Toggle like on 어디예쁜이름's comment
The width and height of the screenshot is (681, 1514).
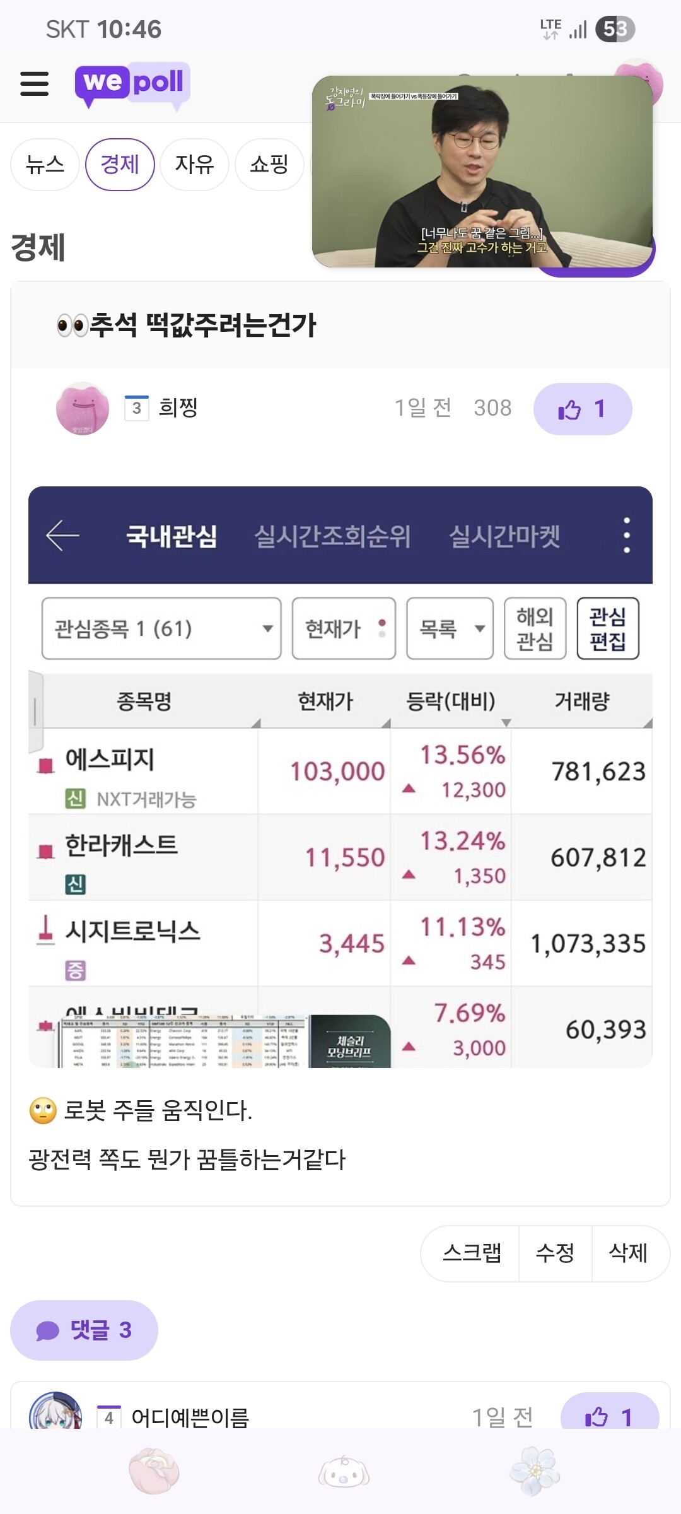point(610,1412)
